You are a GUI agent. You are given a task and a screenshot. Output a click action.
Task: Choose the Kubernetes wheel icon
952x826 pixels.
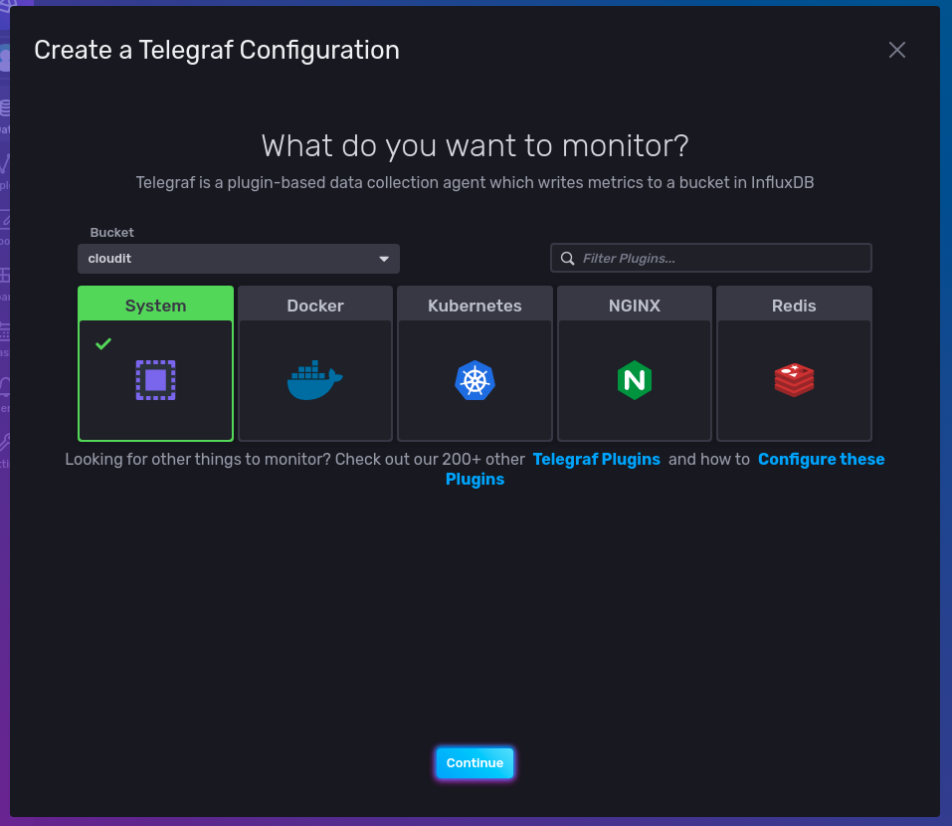coord(475,380)
